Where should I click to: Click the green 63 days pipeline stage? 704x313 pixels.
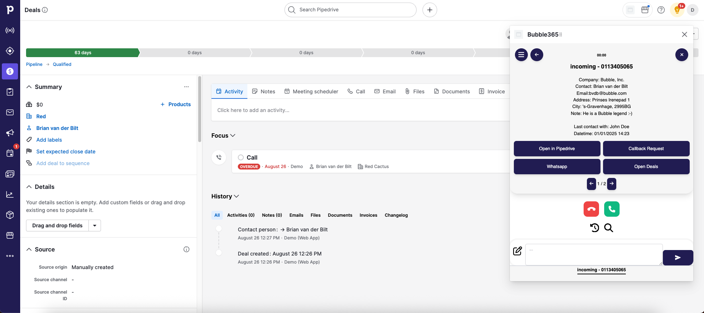pyautogui.click(x=83, y=53)
